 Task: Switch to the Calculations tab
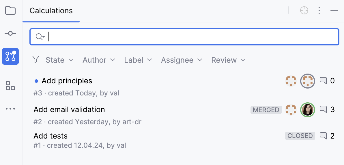51,11
